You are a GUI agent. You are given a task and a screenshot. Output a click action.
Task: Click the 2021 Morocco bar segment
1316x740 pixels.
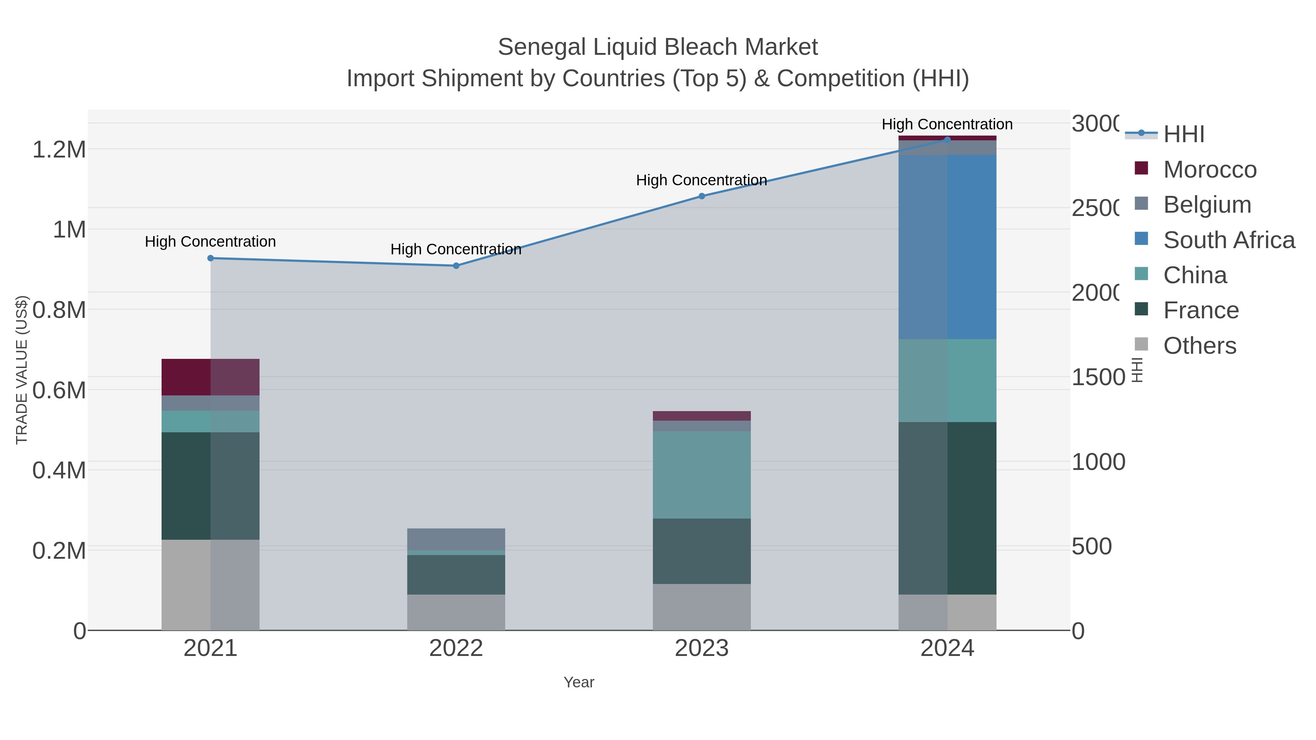tap(211, 377)
